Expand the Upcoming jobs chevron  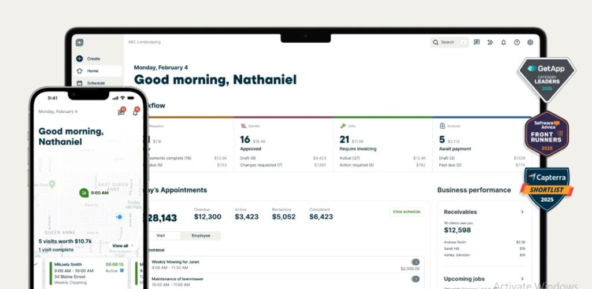click(x=522, y=279)
